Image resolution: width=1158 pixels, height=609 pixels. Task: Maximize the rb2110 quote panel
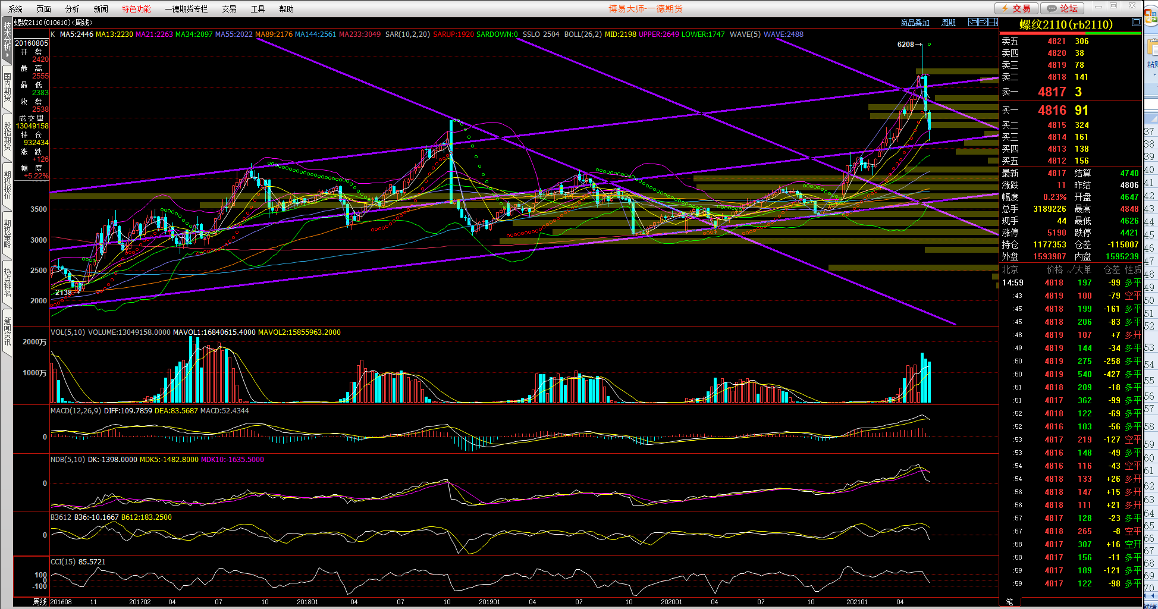click(x=1136, y=22)
